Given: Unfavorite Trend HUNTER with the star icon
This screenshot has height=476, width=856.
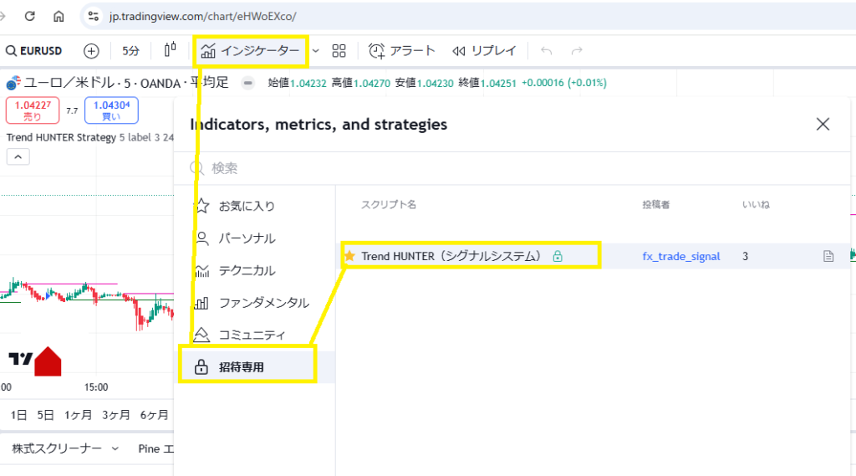Looking at the screenshot, I should tap(350, 256).
